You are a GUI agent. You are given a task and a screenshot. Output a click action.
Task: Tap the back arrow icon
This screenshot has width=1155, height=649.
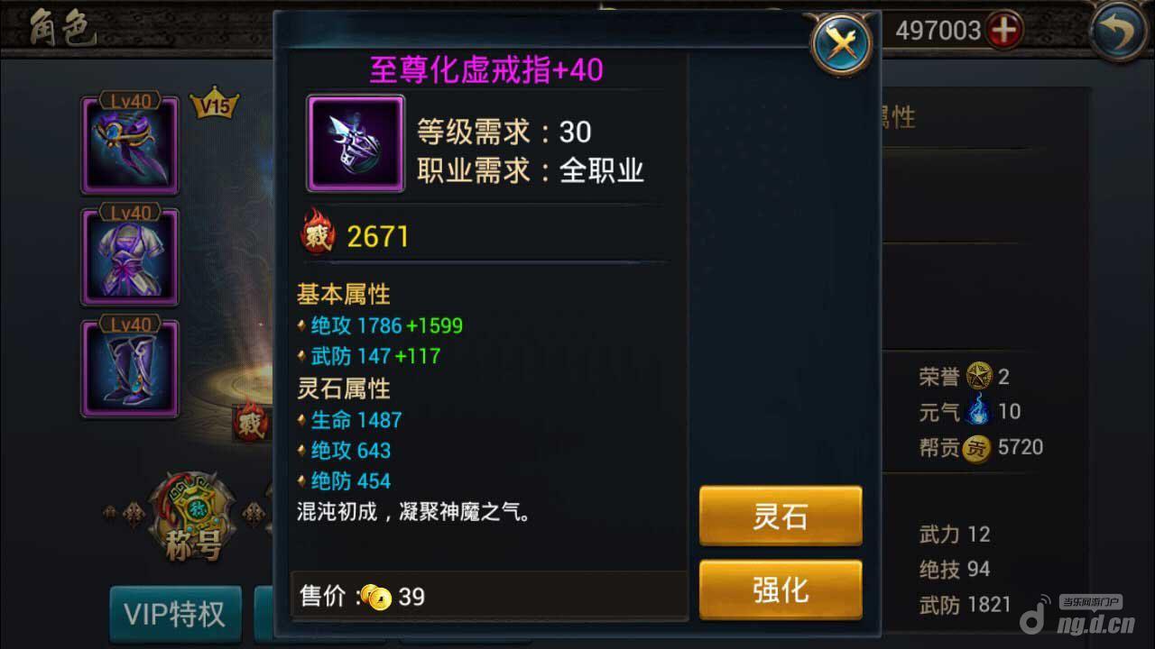[1119, 32]
